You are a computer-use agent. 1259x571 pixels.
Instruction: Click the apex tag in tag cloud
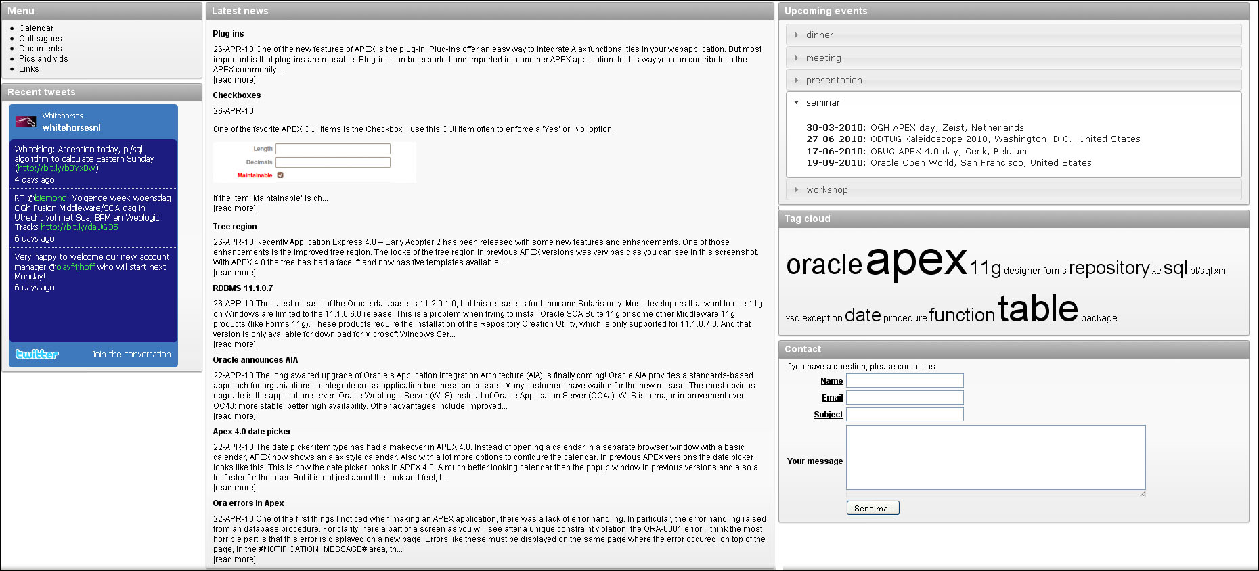916,260
